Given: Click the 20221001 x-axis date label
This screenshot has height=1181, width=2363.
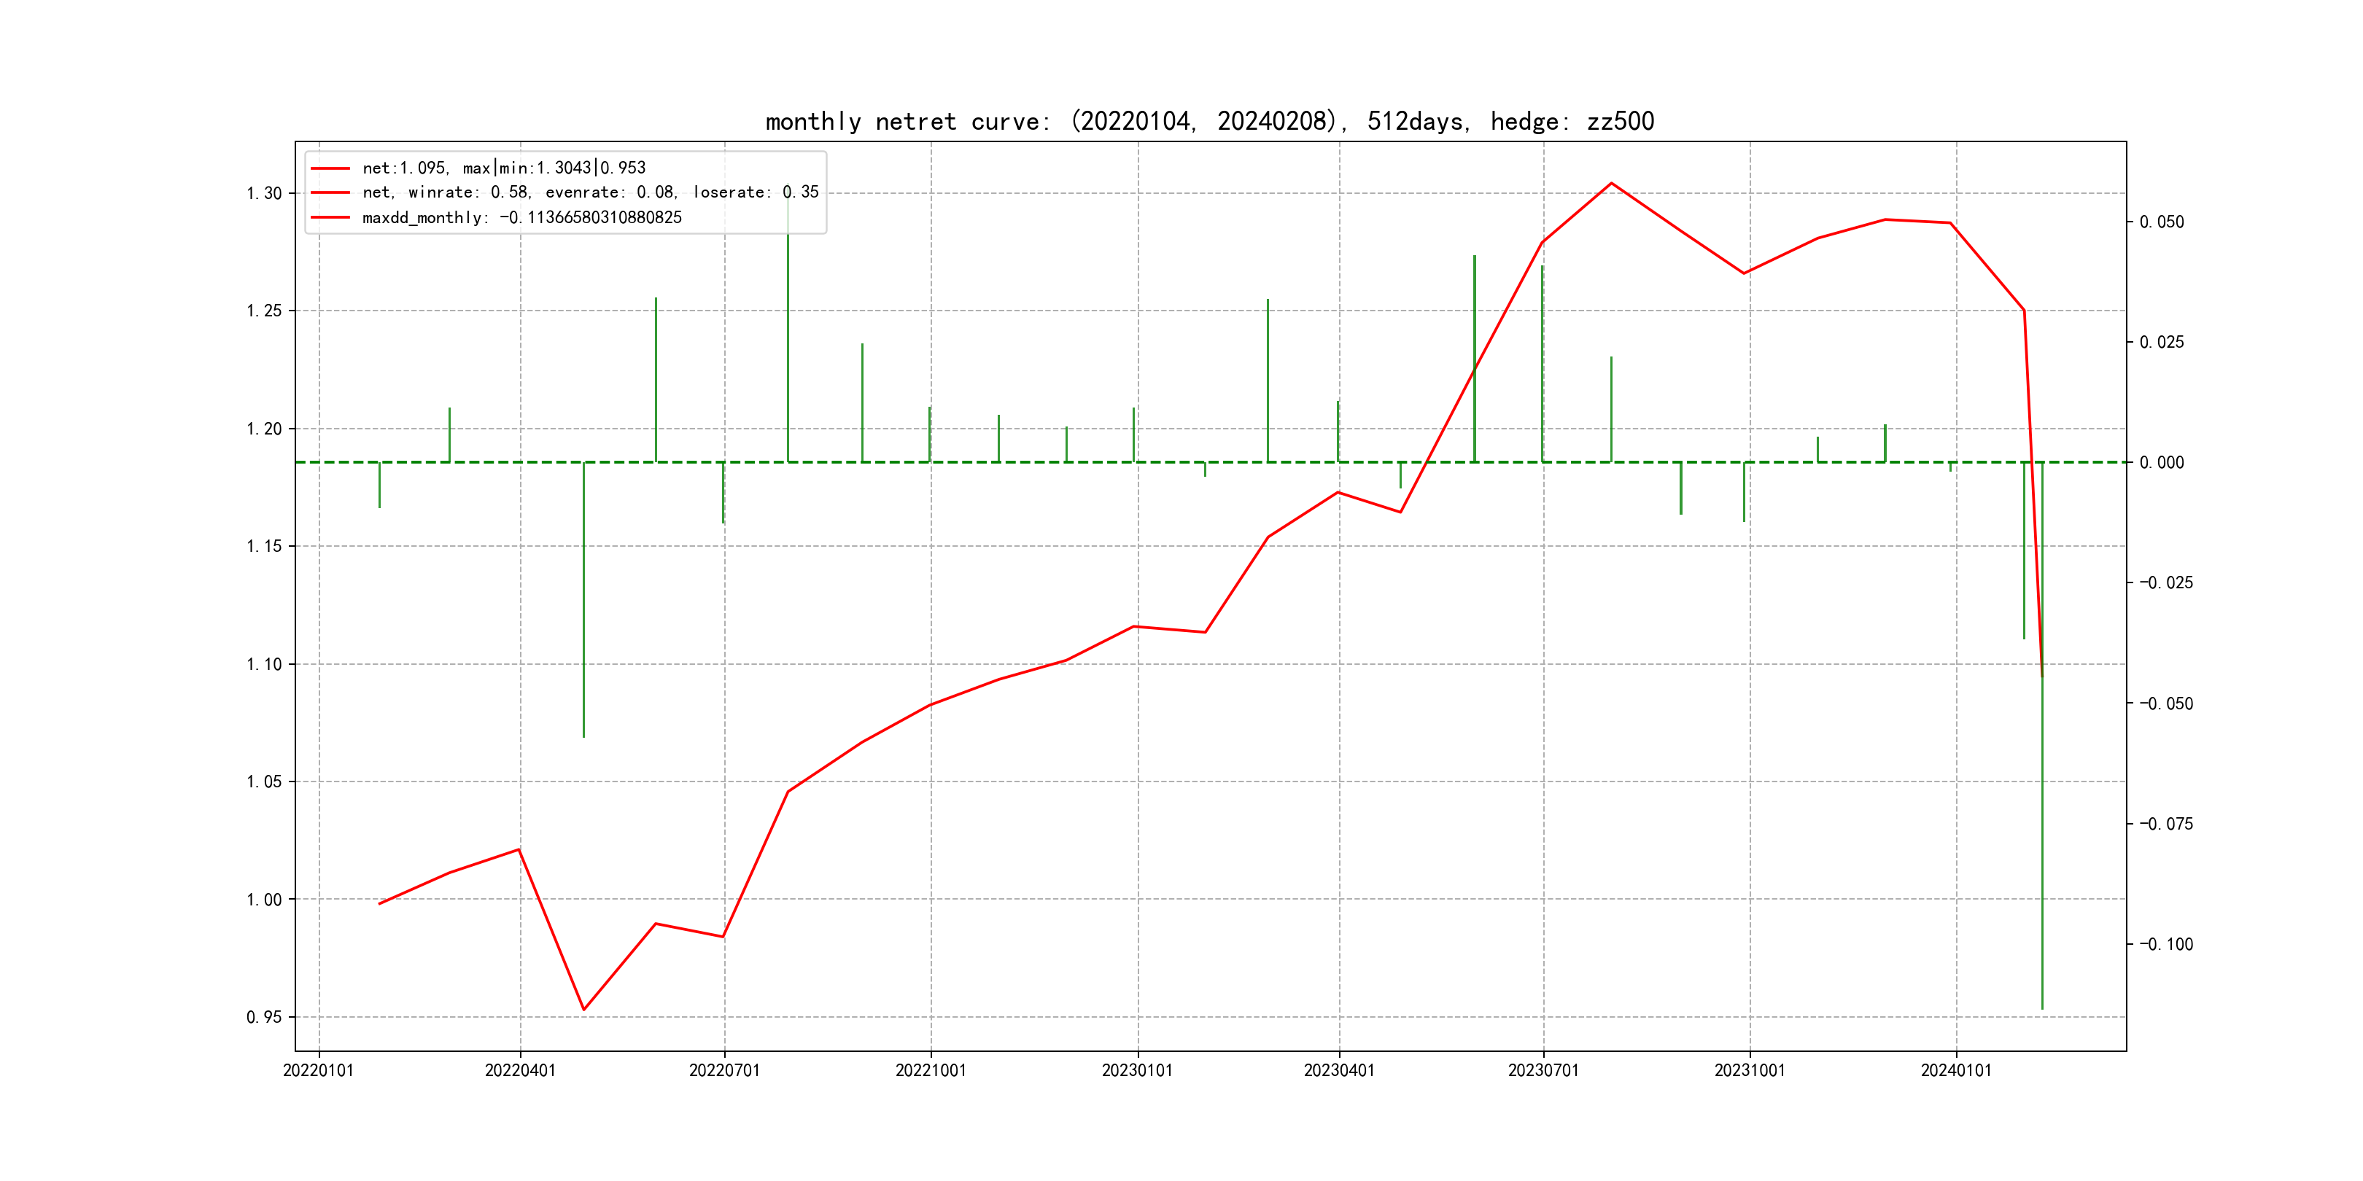Looking at the screenshot, I should 930,1070.
